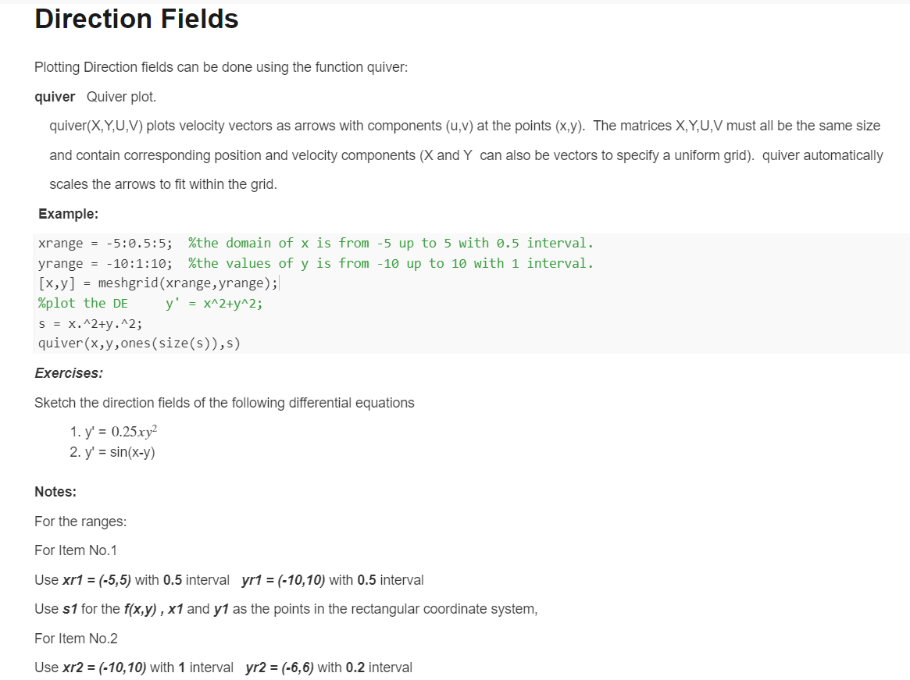Click the Sketch the direction fields sentence
The width and height of the screenshot is (910, 680).
[225, 404]
